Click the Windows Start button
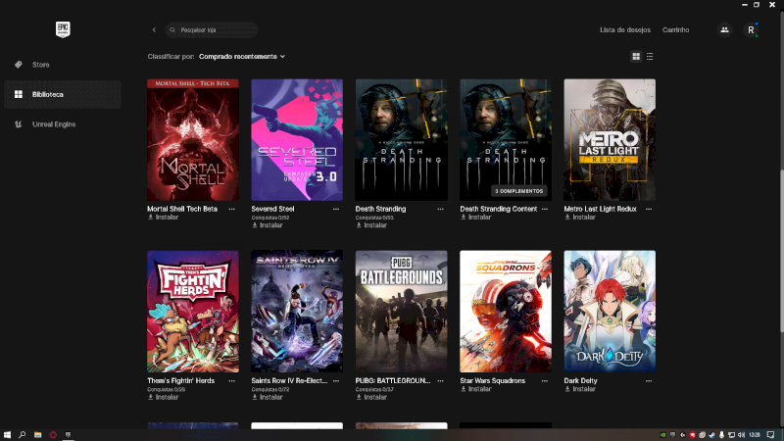Image resolution: width=784 pixels, height=441 pixels. (7, 434)
